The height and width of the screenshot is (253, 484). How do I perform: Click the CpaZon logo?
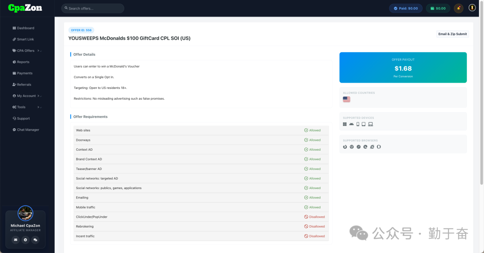(x=25, y=8)
